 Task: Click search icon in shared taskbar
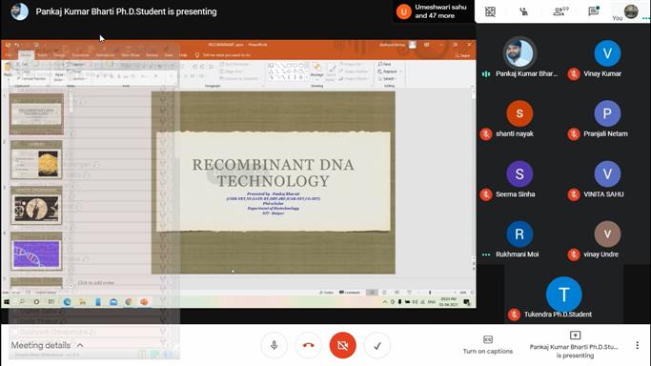tap(22, 302)
